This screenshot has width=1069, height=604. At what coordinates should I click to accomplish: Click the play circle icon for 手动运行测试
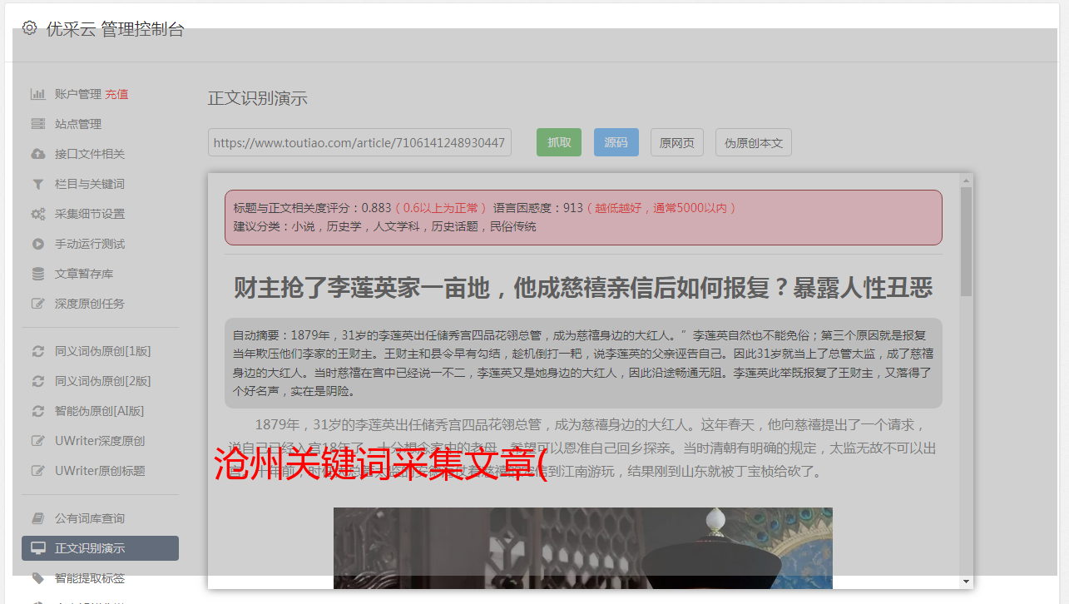37,244
